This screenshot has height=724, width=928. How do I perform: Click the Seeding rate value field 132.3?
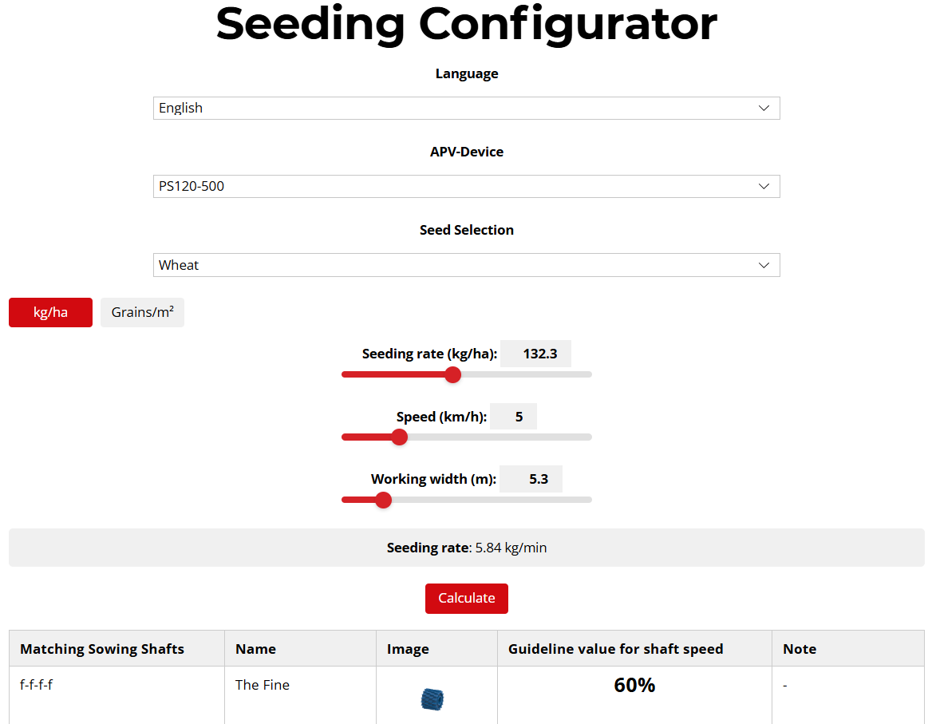pos(539,354)
